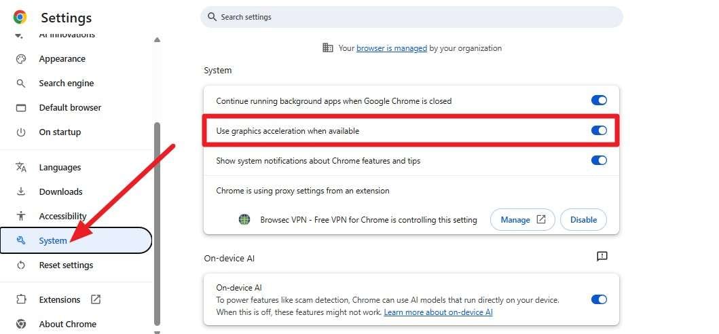719x334 pixels.
Task: Toggle continue running background apps switch
Action: click(x=599, y=100)
